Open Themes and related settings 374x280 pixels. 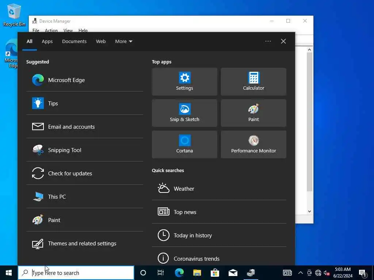(85, 243)
